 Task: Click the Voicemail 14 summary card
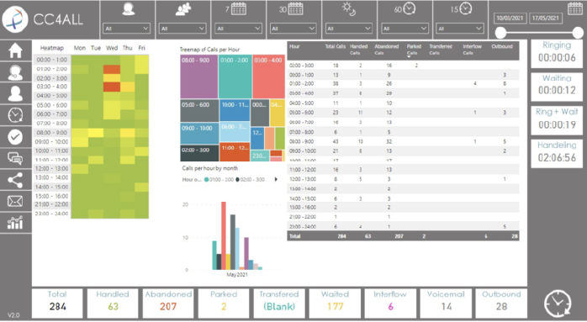point(446,303)
